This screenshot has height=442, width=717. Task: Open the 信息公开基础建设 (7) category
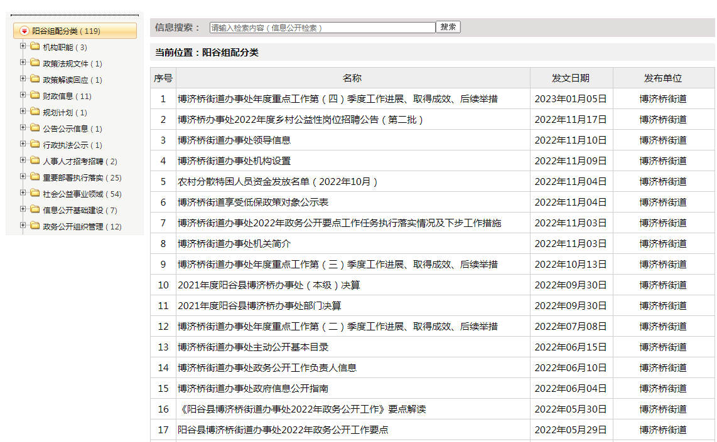(80, 211)
